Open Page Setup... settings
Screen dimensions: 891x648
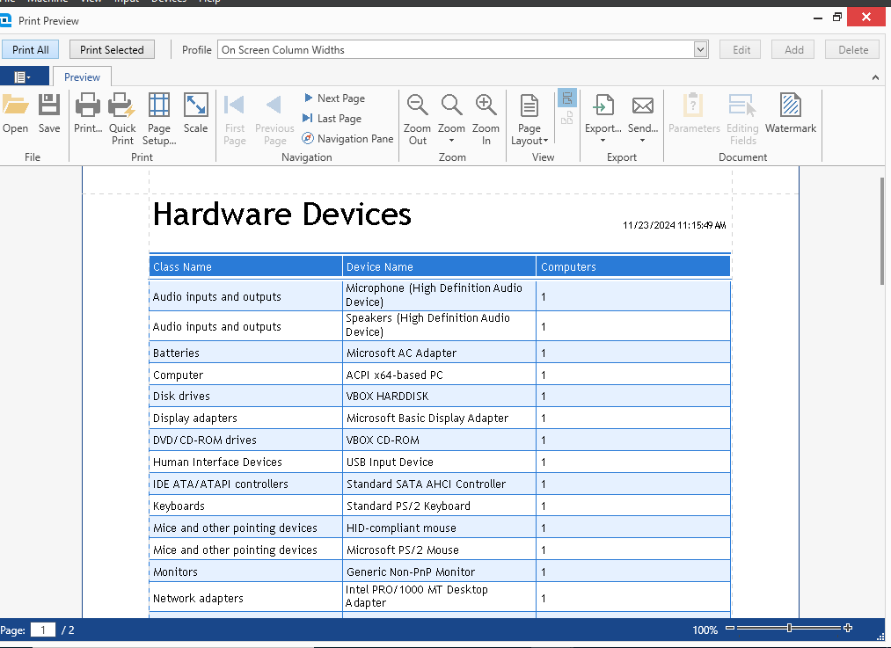click(x=159, y=119)
